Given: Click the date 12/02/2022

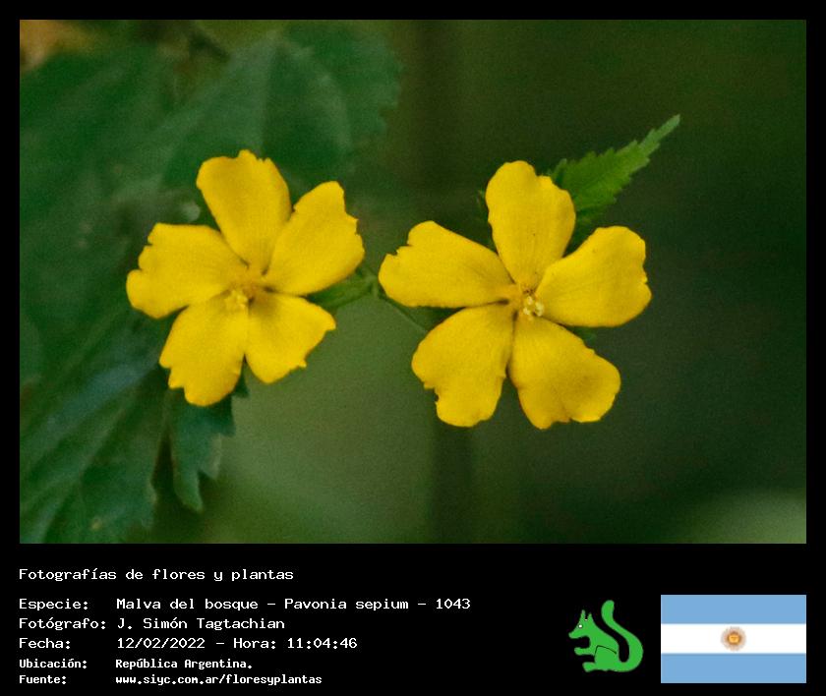Looking at the screenshot, I should (160, 643).
